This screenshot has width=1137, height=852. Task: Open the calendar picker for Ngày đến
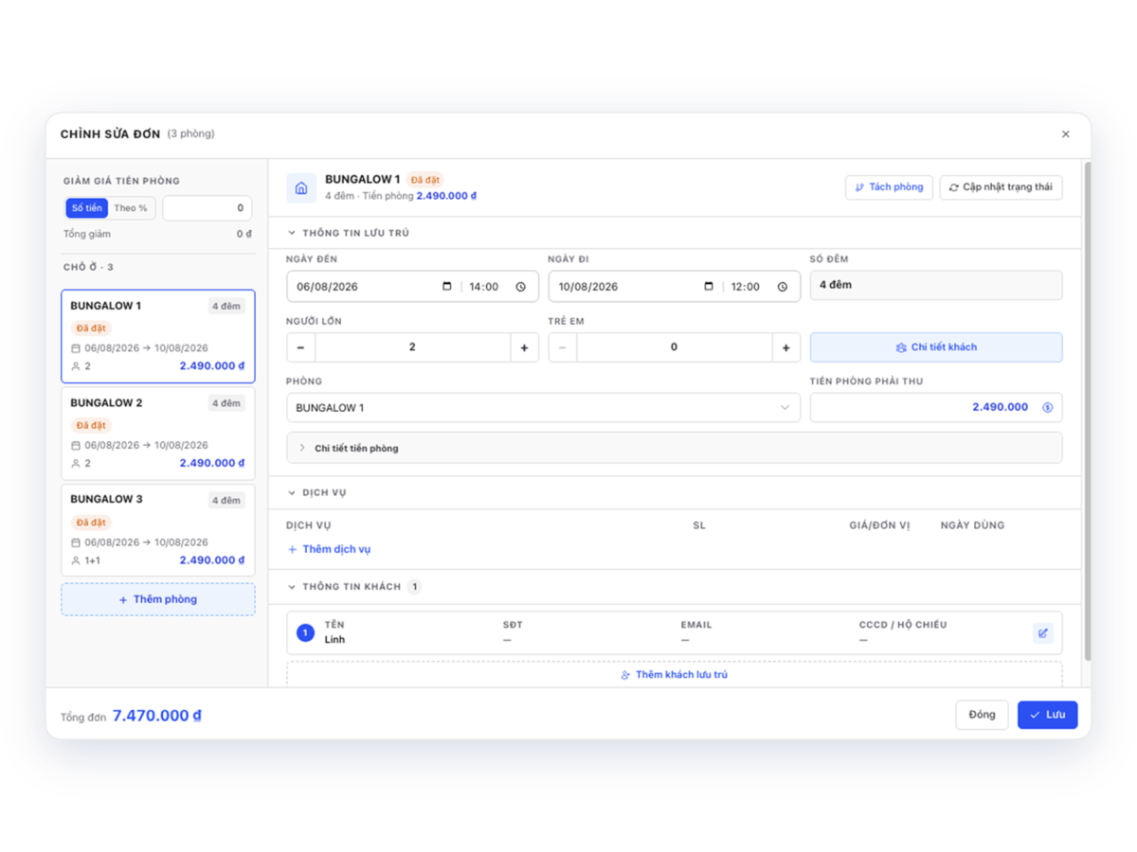point(447,287)
